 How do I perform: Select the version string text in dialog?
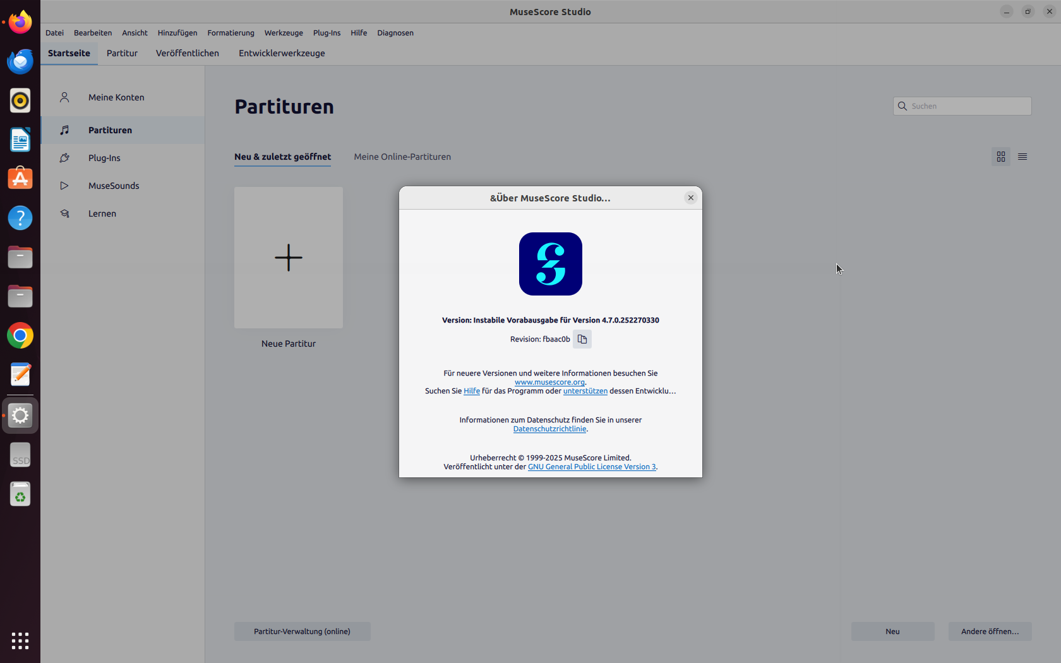pyautogui.click(x=551, y=320)
